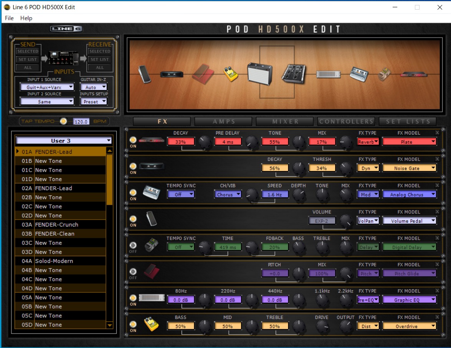
Task: Click Receive ALL button
Action: pos(99,67)
